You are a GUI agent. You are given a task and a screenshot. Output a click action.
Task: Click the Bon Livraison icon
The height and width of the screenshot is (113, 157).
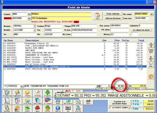point(68,102)
